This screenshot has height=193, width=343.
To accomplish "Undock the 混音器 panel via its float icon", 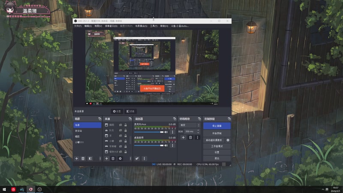I will click(x=175, y=119).
